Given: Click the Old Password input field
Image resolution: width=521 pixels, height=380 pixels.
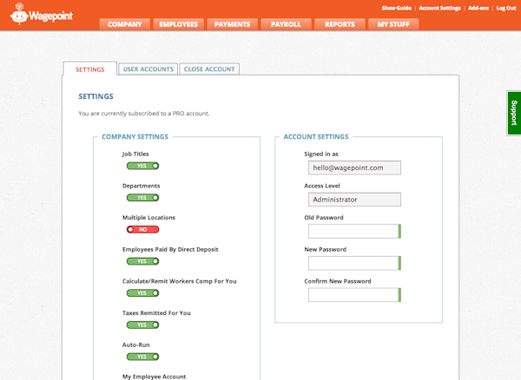Looking at the screenshot, I should coord(353,231).
